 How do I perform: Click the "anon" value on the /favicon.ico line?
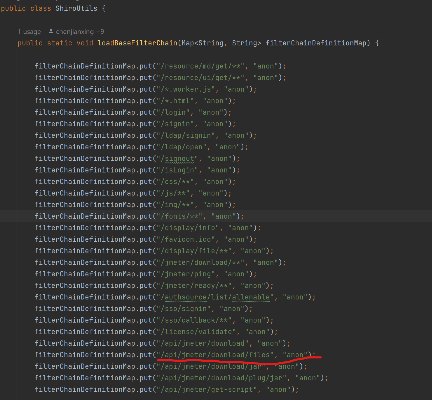pyautogui.click(x=236, y=239)
